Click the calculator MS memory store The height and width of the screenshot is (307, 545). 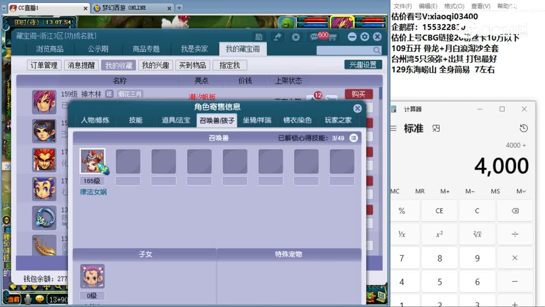[x=495, y=191]
